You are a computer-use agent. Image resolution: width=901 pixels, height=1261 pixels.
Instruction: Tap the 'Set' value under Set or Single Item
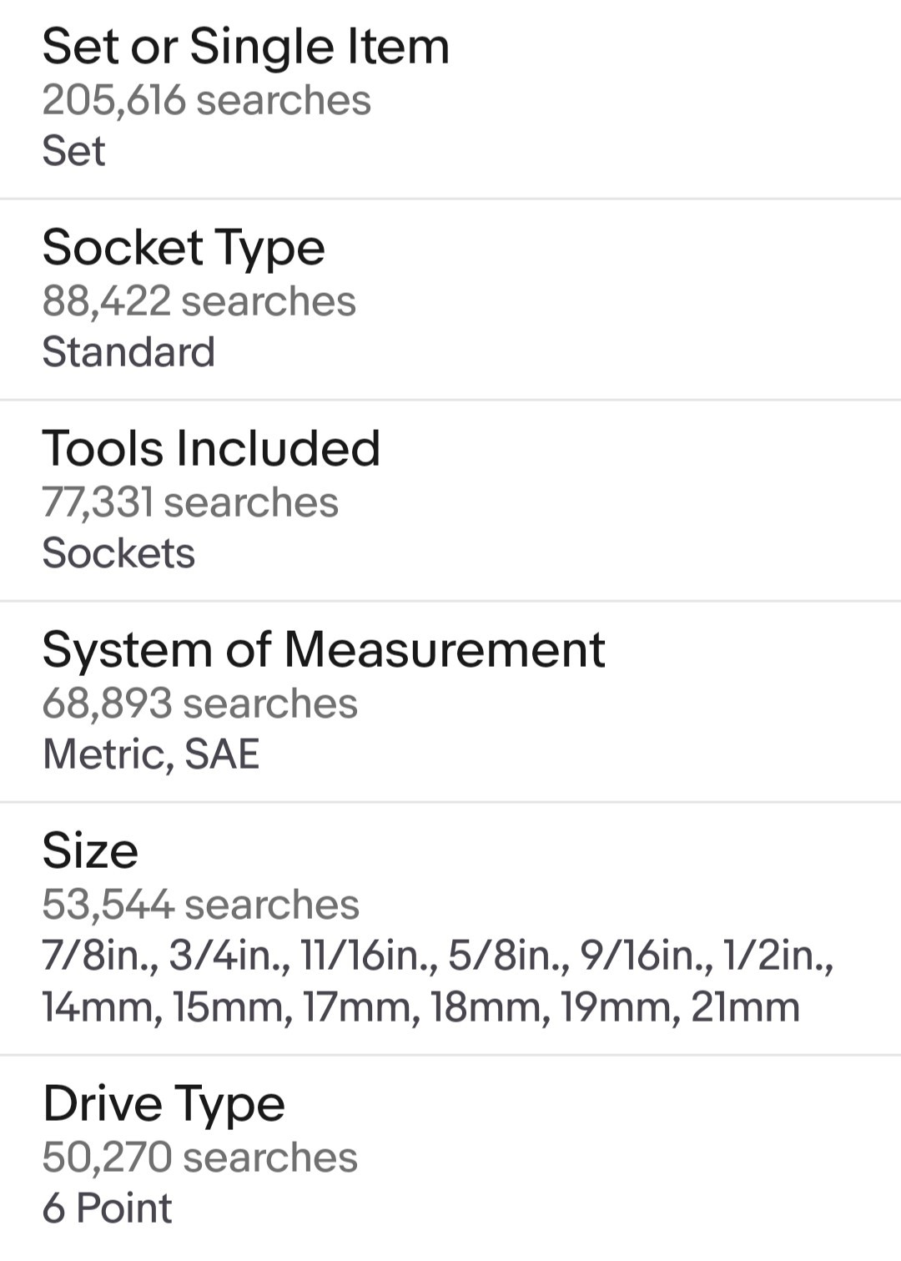point(73,151)
